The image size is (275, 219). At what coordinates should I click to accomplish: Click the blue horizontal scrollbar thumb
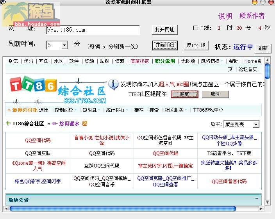(x=123, y=209)
